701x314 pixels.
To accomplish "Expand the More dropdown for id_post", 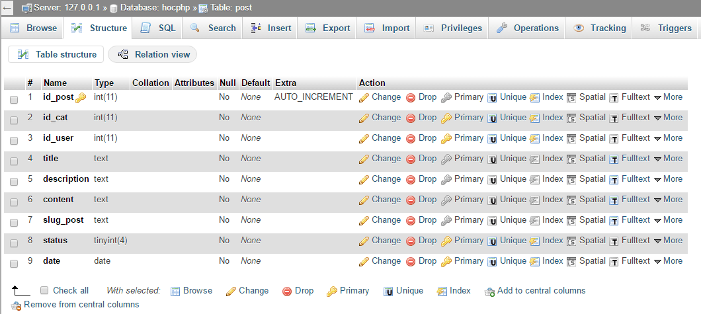I will [668, 97].
